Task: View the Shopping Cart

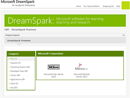Action: pos(108,6)
